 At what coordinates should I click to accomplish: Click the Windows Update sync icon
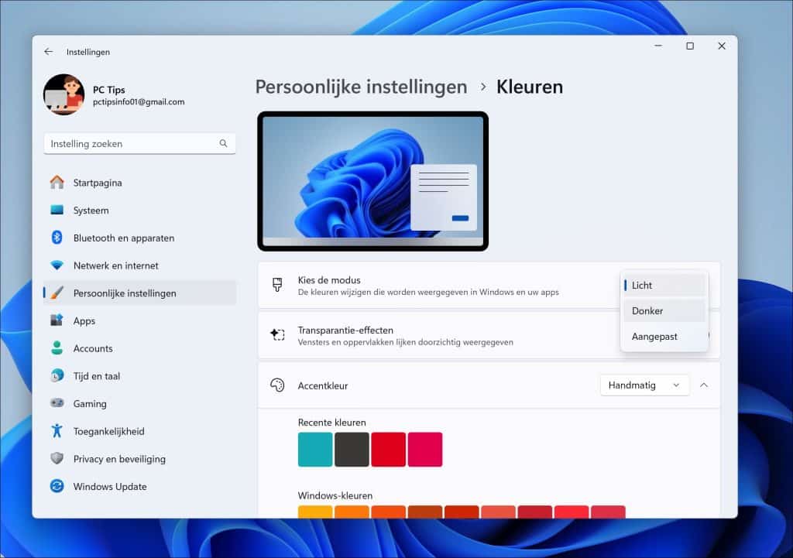tap(57, 486)
